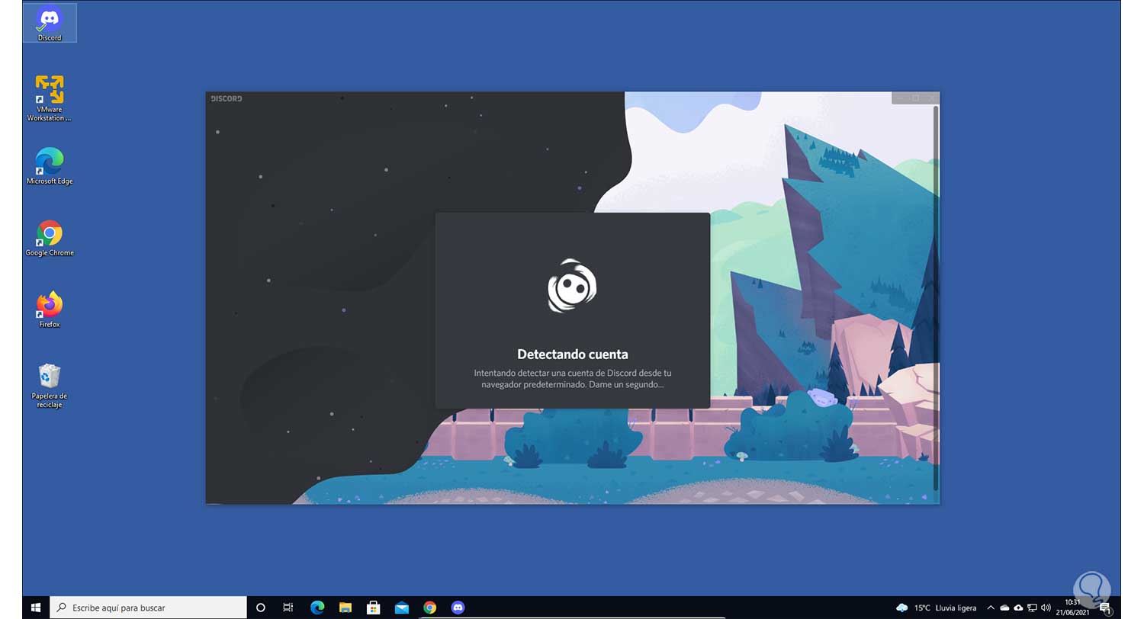This screenshot has width=1144, height=619.
Task: Click the Discord logo in title bar
Action: coord(227,98)
